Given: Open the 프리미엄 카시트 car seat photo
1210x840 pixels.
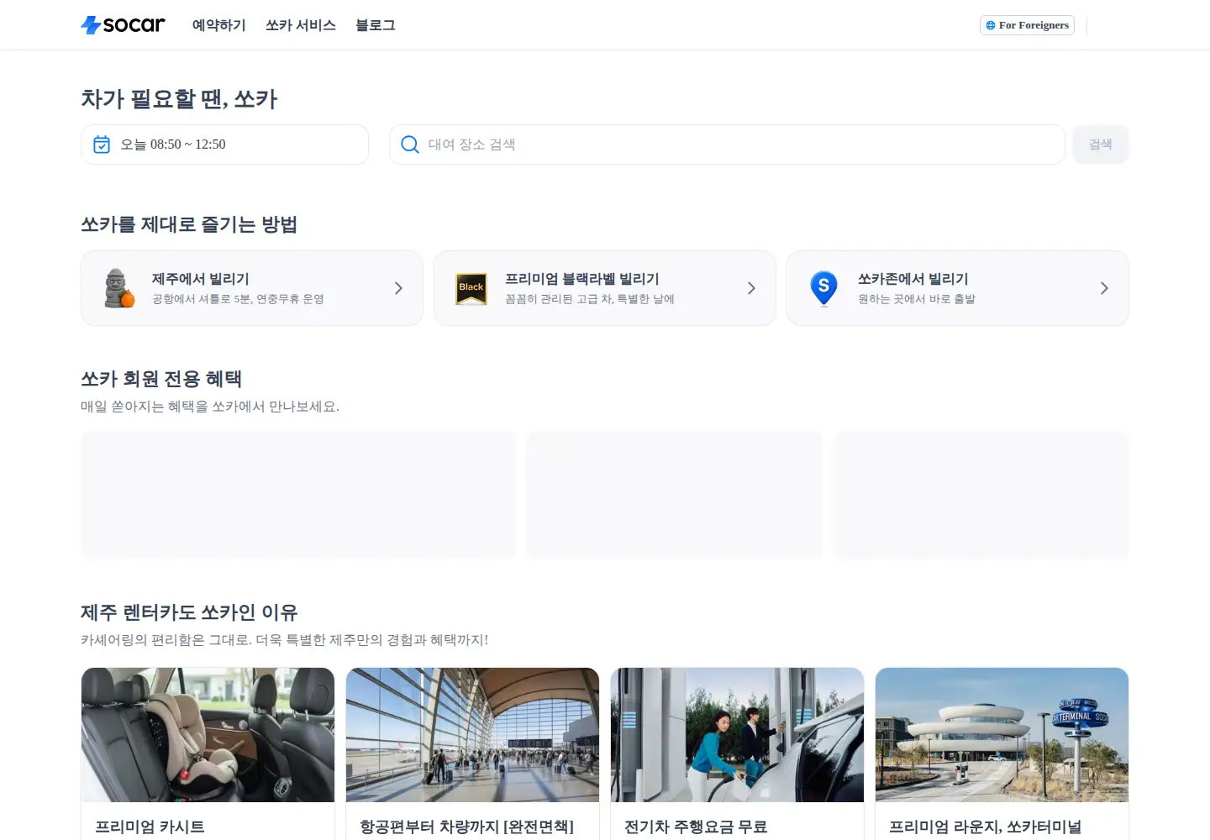Looking at the screenshot, I should (x=208, y=735).
